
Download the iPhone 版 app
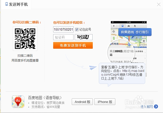(105, 102)
